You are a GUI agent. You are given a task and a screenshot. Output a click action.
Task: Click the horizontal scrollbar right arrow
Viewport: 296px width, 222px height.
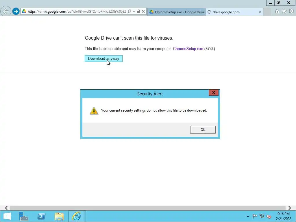[290, 208]
